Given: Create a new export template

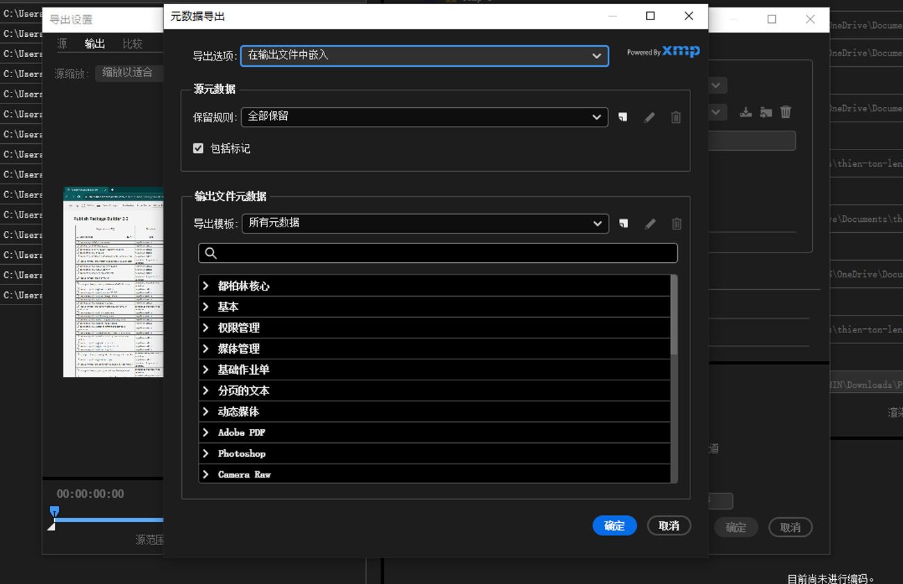Looking at the screenshot, I should pos(624,223).
